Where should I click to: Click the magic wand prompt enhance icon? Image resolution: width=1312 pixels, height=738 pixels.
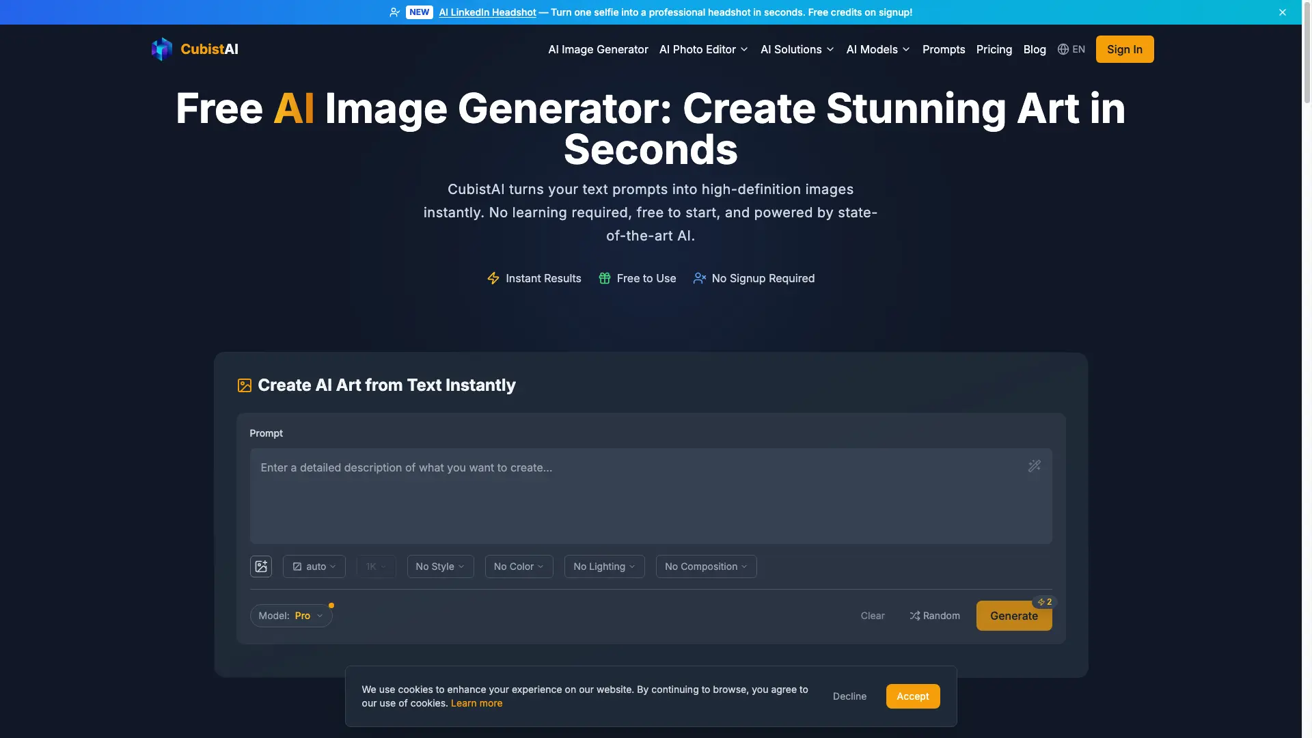tap(1035, 466)
